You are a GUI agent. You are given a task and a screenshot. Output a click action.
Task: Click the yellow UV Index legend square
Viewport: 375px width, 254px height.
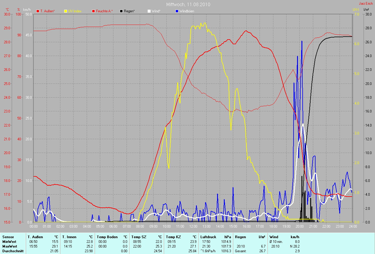[66, 11]
